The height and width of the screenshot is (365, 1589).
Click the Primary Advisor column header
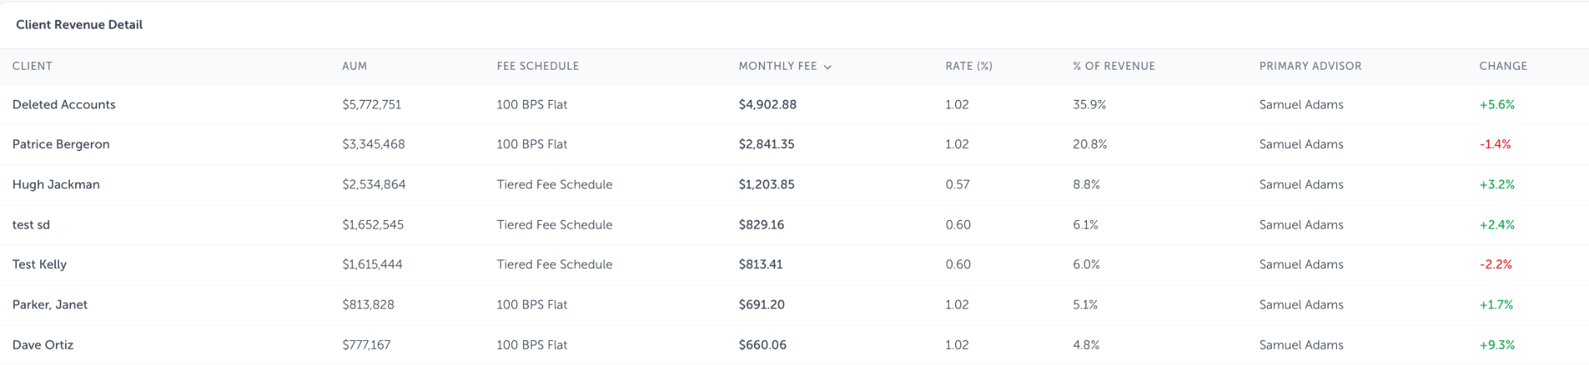point(1310,66)
